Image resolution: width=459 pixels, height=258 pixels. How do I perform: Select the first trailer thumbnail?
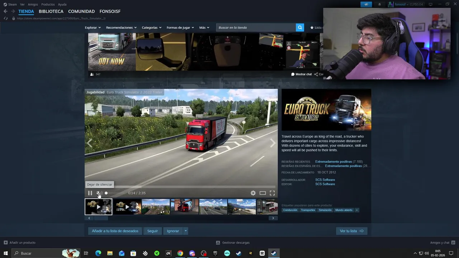(98, 207)
